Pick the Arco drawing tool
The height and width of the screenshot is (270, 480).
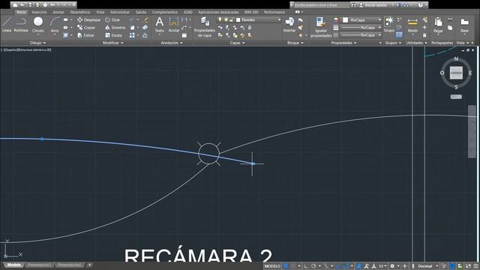pyautogui.click(x=55, y=25)
